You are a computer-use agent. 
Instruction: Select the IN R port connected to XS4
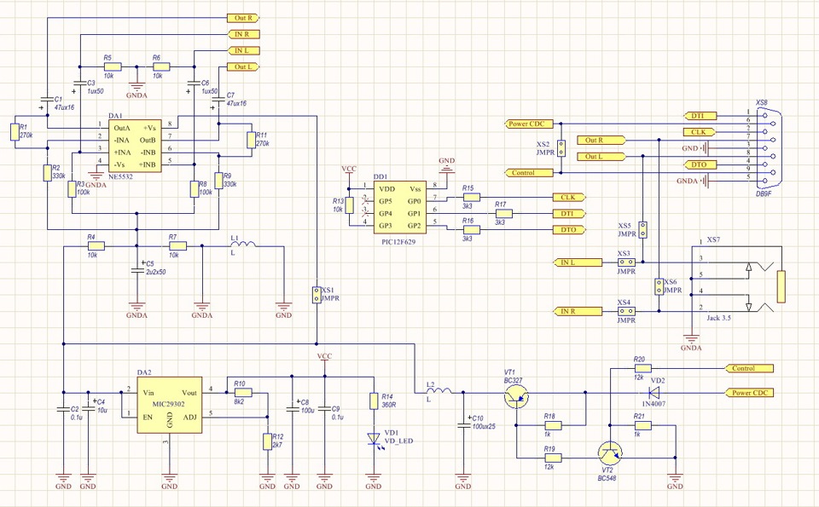(x=578, y=311)
